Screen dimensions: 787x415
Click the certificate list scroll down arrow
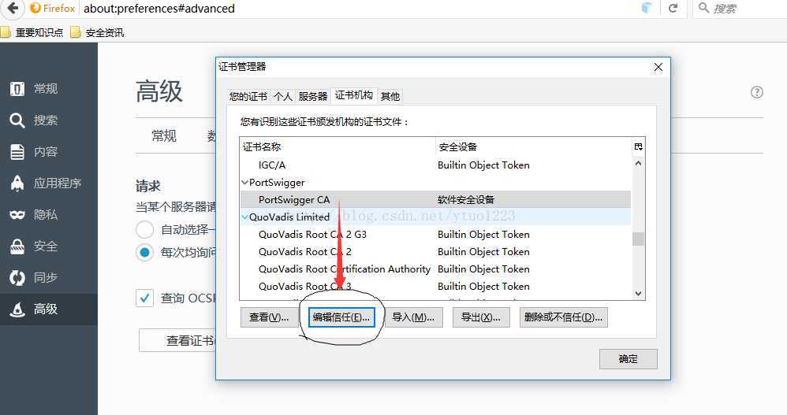coord(639,294)
